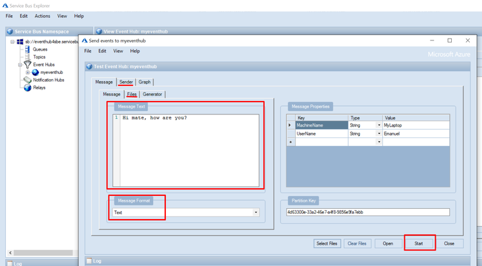Switch to the Graph tab
Image resolution: width=482 pixels, height=266 pixels.
point(145,82)
